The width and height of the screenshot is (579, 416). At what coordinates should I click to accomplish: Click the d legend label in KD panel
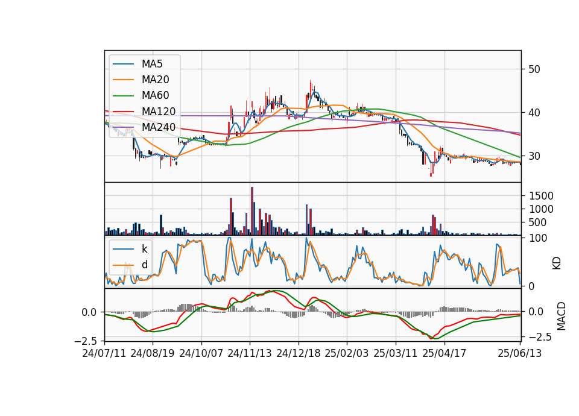pos(145,265)
